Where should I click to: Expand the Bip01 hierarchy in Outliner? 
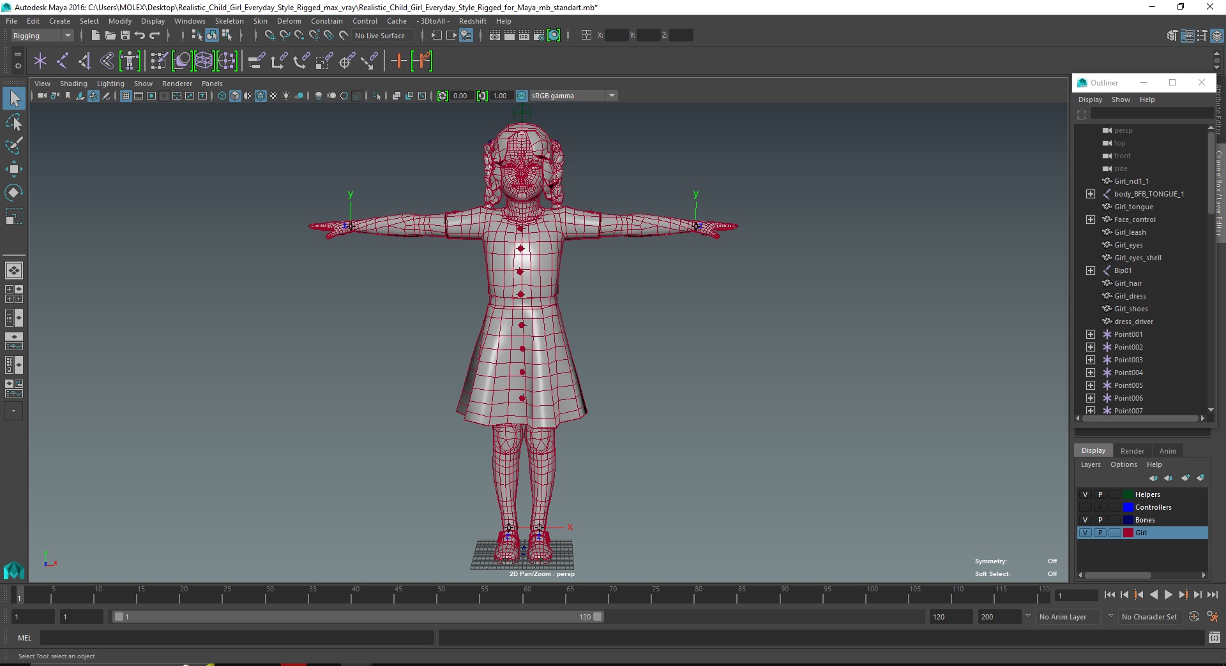pyautogui.click(x=1091, y=270)
